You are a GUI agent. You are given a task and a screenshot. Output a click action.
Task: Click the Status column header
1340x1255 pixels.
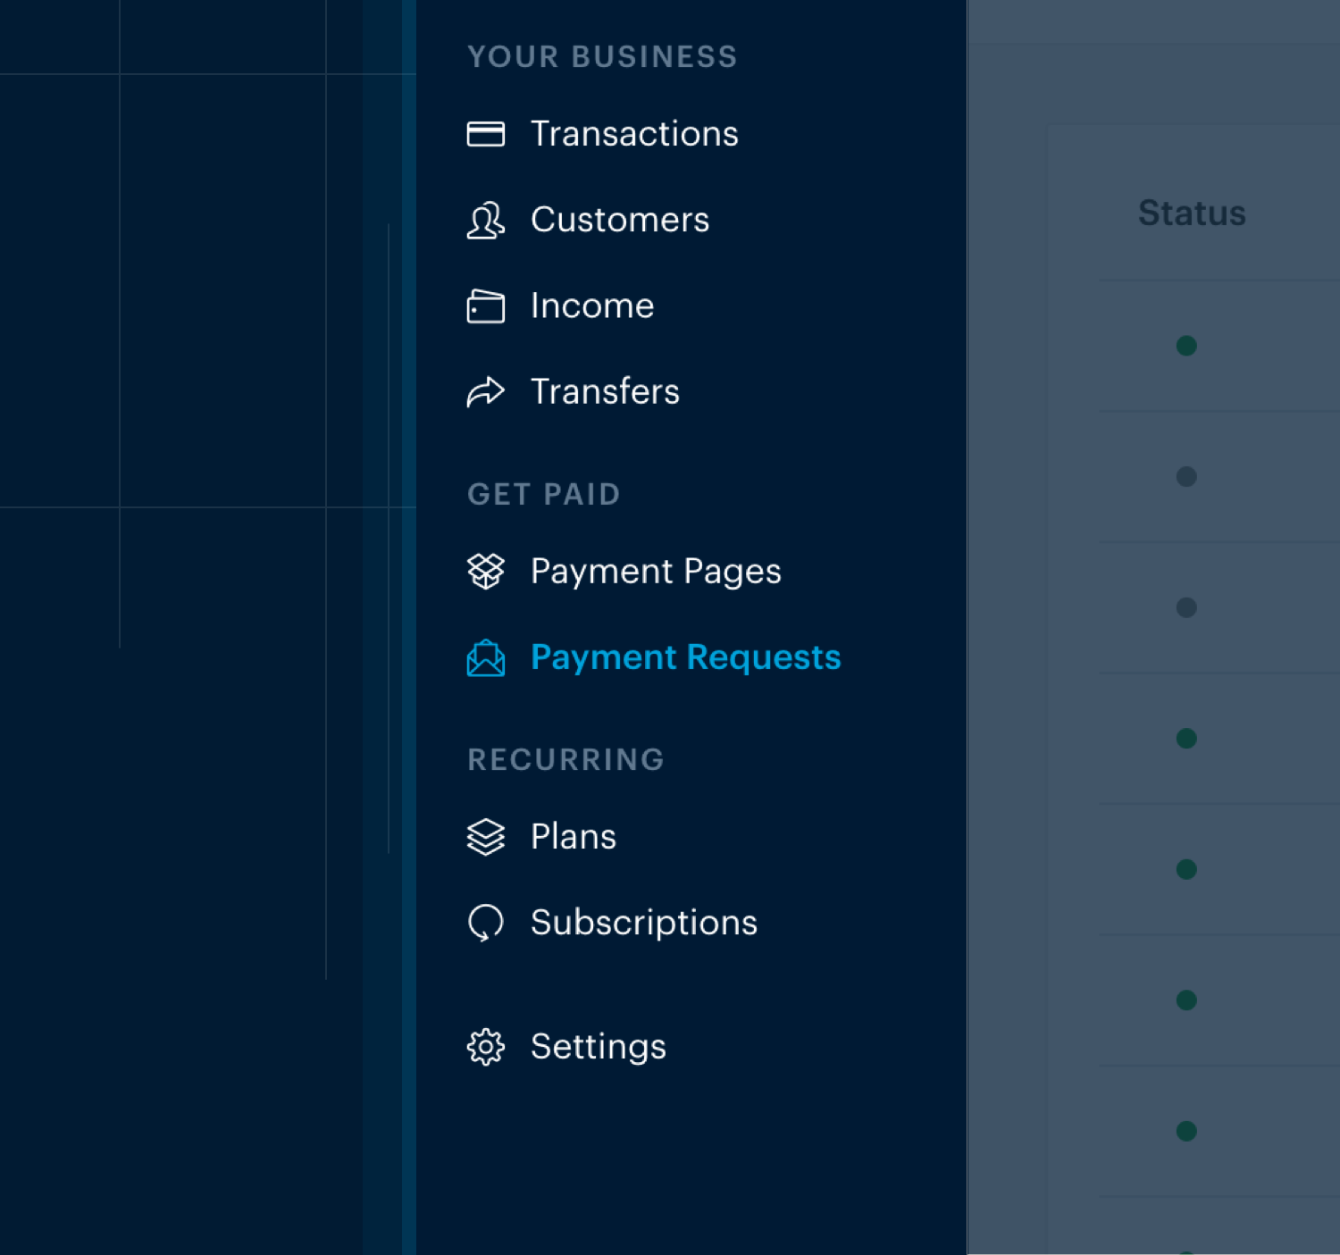point(1192,213)
